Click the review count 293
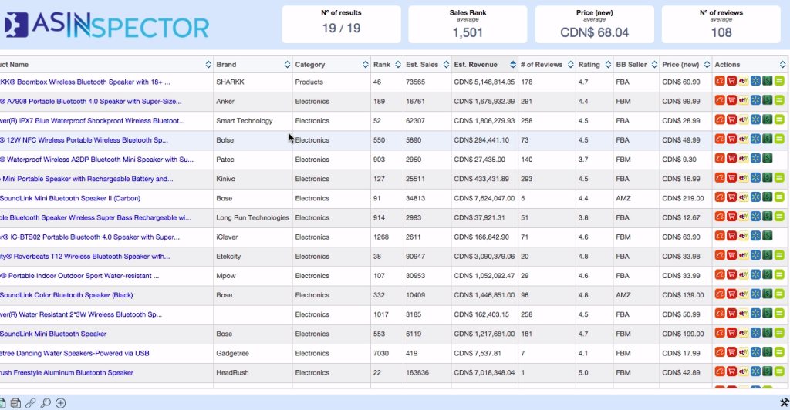The image size is (790, 410). [x=526, y=179]
